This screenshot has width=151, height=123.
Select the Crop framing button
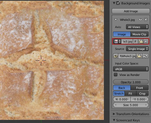point(142,93)
